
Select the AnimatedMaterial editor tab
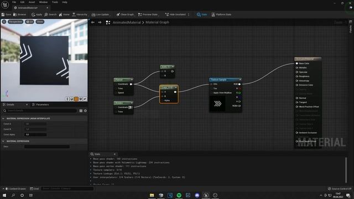point(29,8)
